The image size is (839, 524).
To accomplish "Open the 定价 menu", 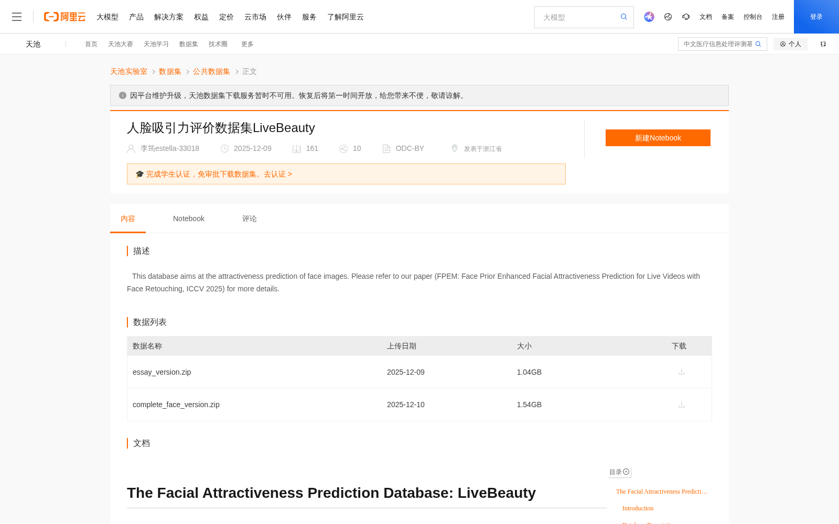I will pyautogui.click(x=227, y=17).
